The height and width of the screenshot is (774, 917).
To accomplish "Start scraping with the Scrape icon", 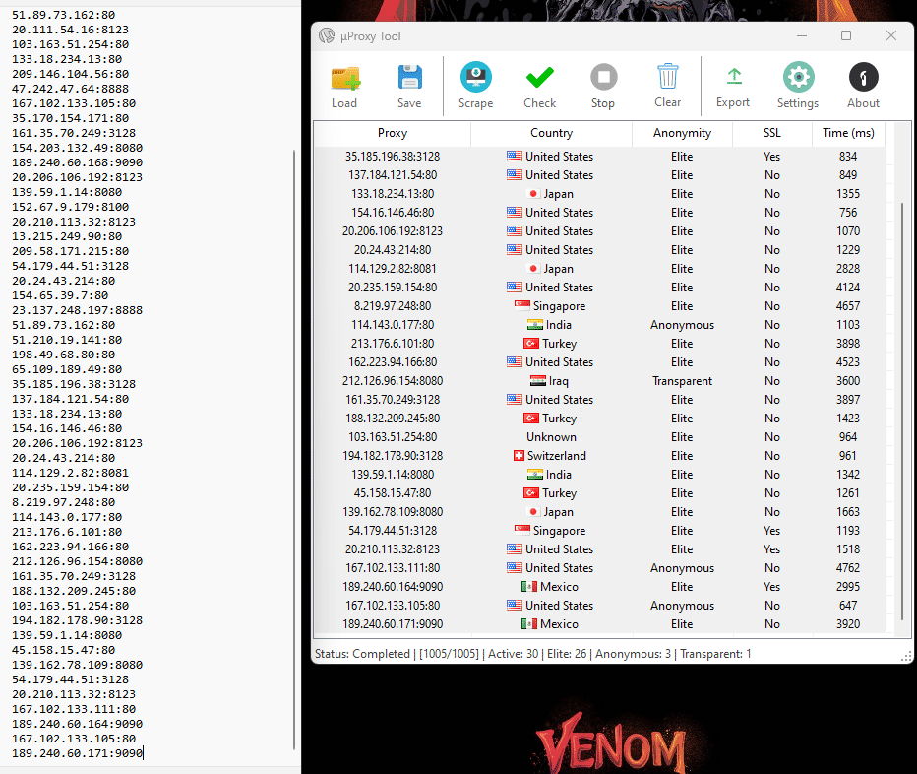I will point(475,77).
